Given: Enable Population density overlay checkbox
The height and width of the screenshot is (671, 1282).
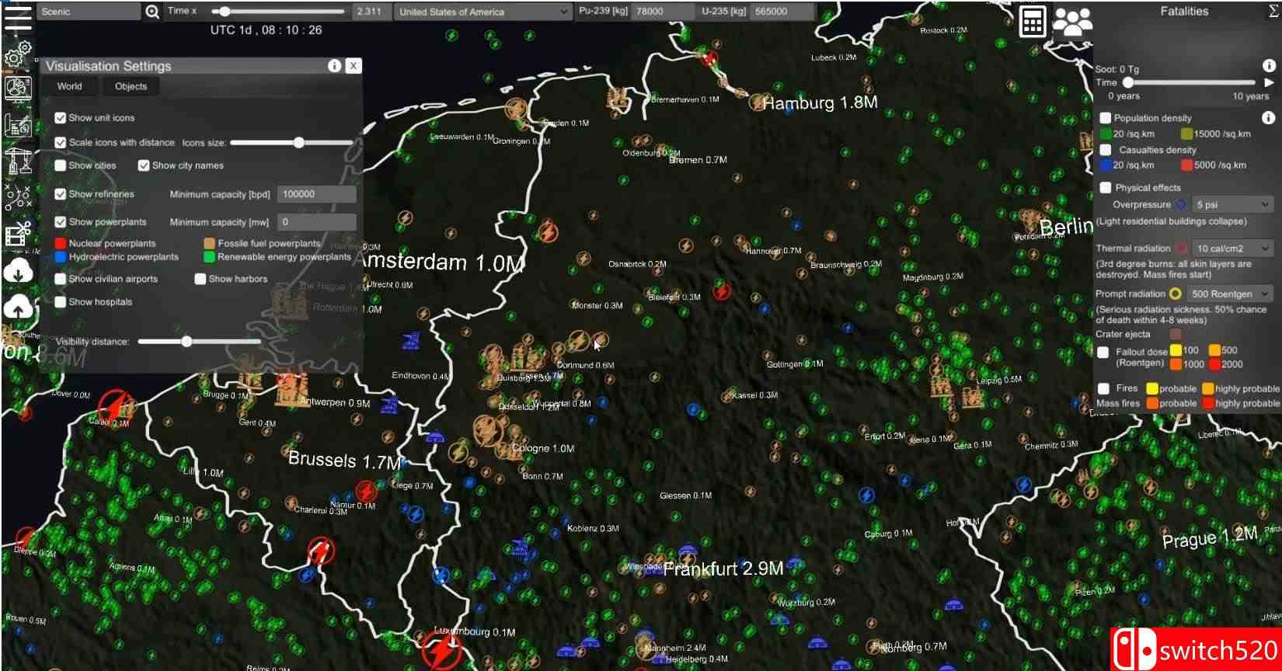Looking at the screenshot, I should point(1105,118).
